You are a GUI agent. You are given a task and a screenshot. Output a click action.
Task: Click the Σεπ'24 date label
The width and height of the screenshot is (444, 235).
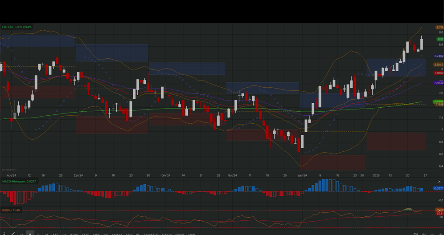pos(78,176)
